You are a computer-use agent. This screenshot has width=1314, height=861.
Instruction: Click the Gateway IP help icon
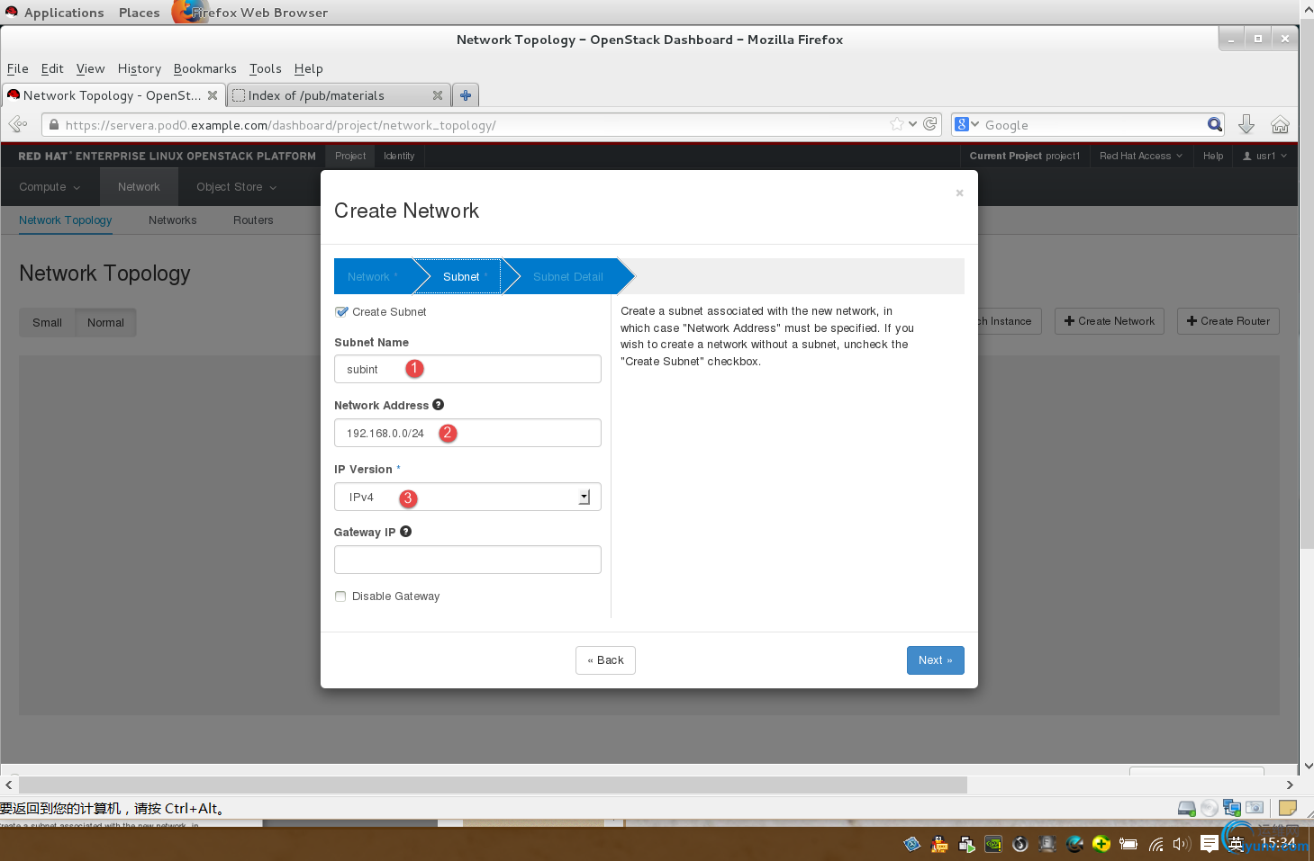tap(406, 532)
